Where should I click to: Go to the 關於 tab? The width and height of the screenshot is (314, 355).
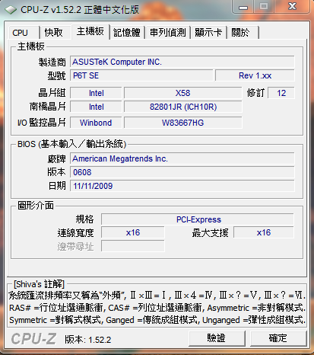pyautogui.click(x=243, y=33)
